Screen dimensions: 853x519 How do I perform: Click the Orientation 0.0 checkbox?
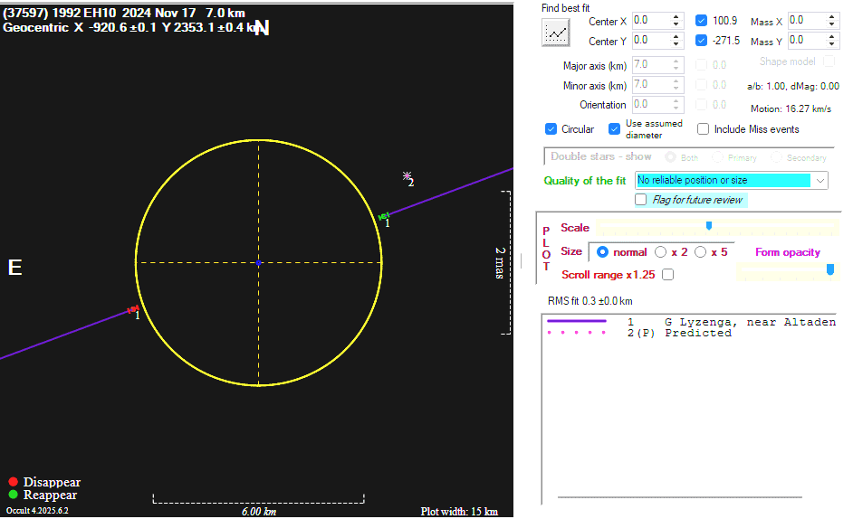(701, 104)
